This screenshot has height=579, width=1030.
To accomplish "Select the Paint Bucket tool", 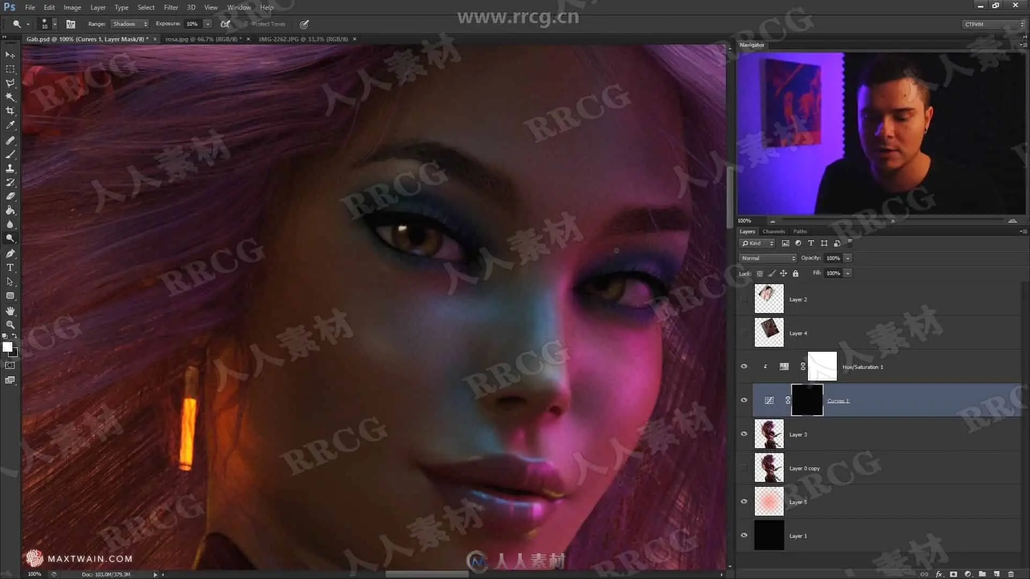I will pos(10,210).
